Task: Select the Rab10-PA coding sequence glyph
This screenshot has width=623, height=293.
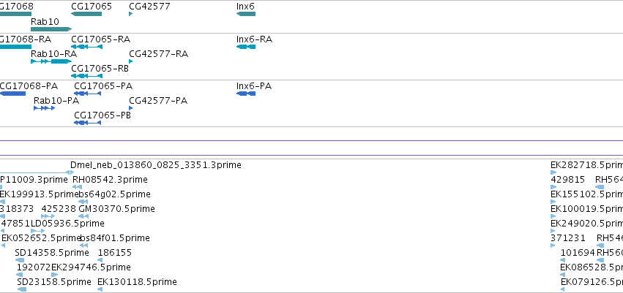Action: pos(45,108)
